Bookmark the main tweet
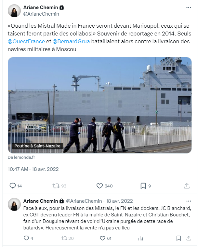 (143, 186)
